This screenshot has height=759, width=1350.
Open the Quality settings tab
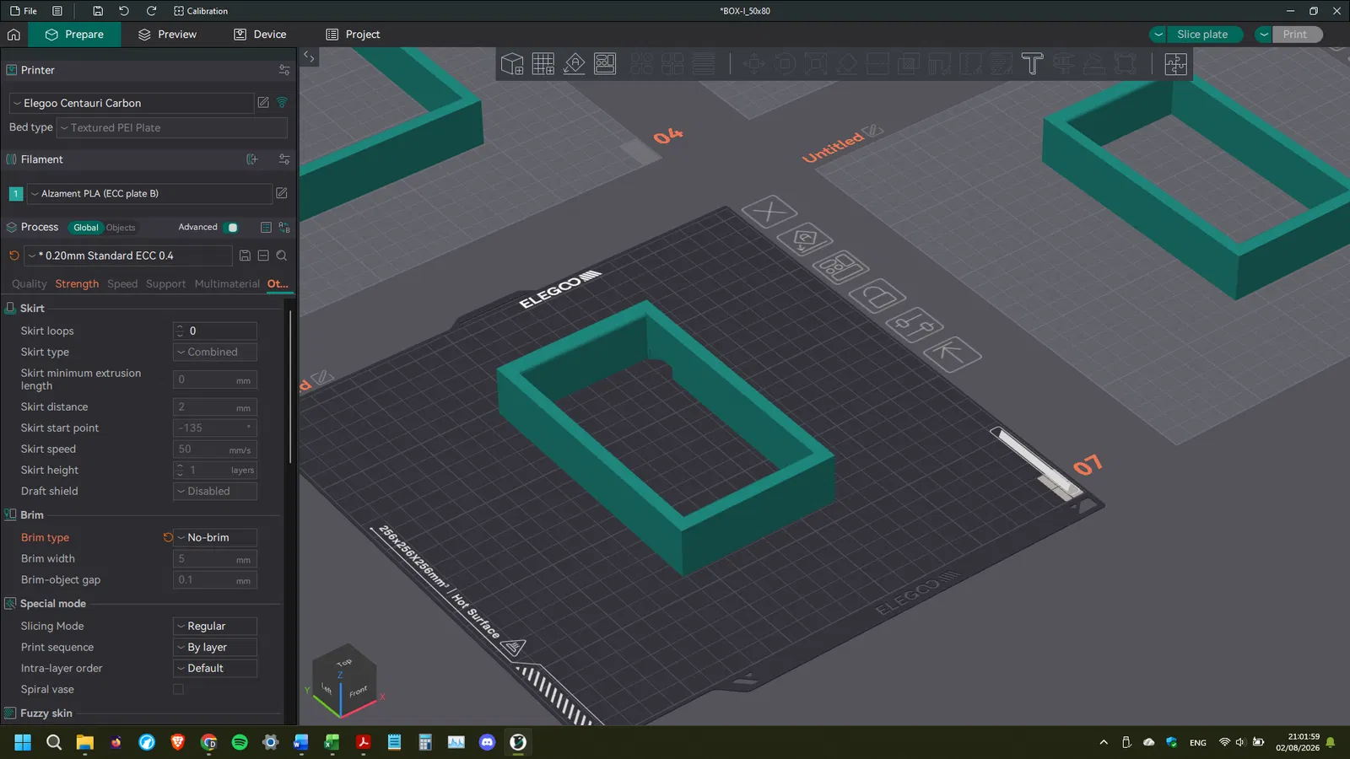pos(30,284)
